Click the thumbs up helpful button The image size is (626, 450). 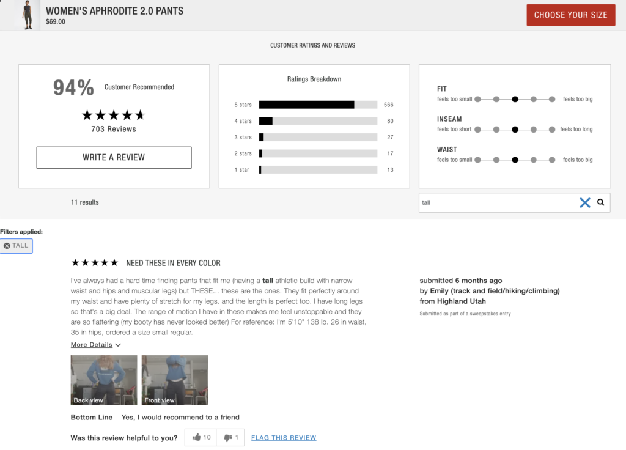(201, 437)
